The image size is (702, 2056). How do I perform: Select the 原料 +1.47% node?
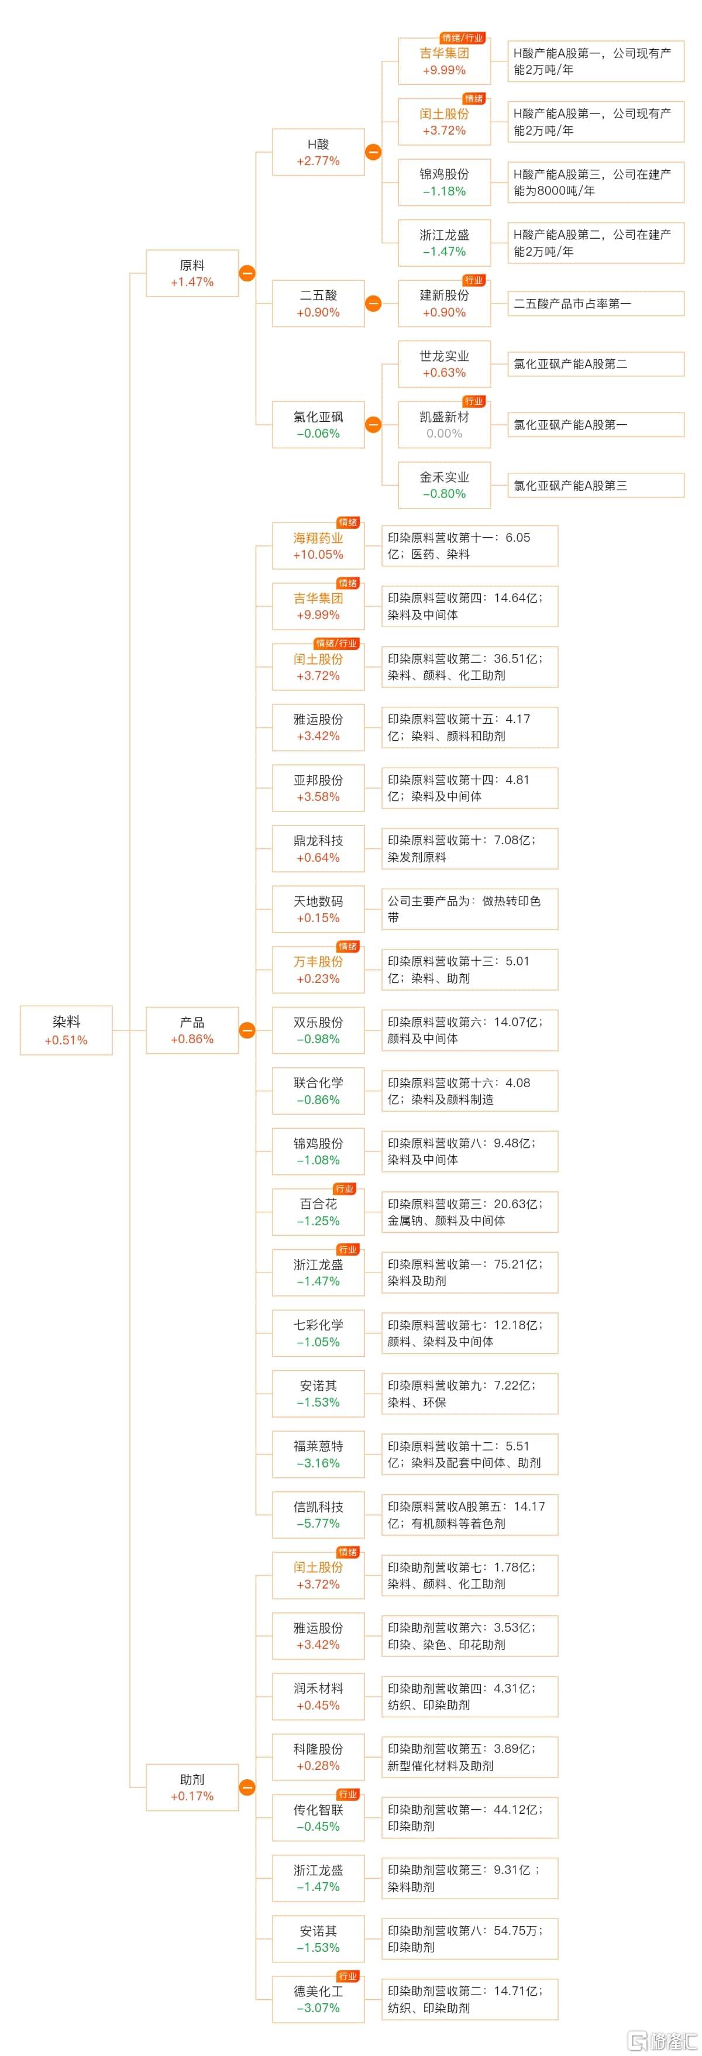tap(192, 273)
